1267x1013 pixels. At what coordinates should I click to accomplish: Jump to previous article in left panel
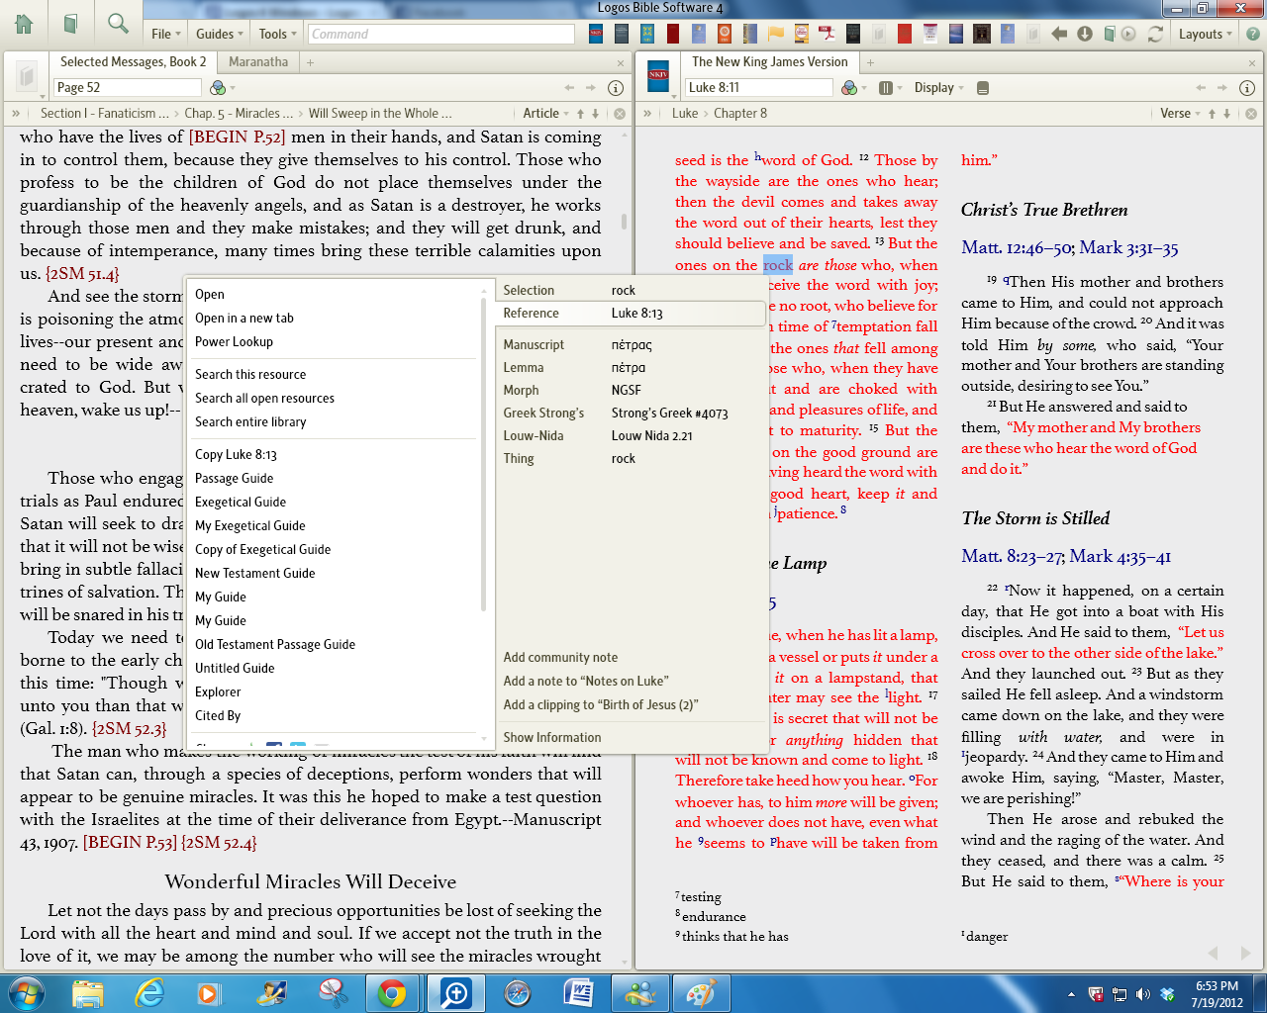coord(580,114)
